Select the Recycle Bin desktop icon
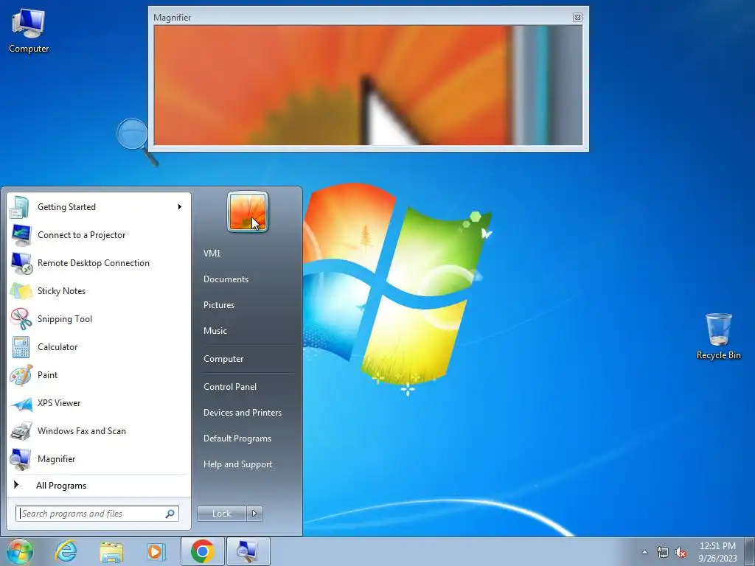755x566 pixels. [718, 336]
